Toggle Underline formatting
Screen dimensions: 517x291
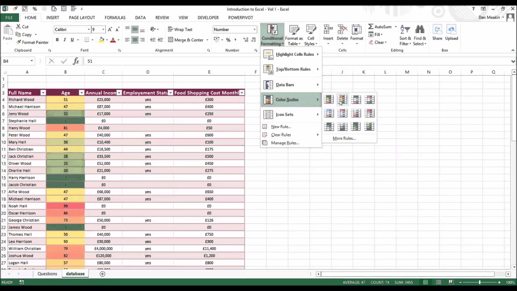(72, 40)
